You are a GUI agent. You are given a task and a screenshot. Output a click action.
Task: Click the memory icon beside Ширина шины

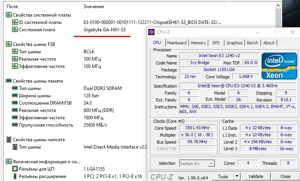[x=15, y=95]
